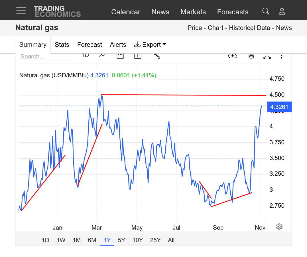Open the three-dot more options menu
The image size is (307, 257).
click(x=282, y=56)
